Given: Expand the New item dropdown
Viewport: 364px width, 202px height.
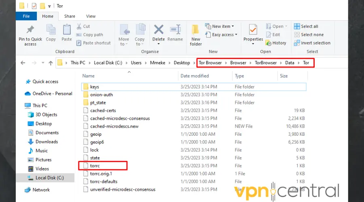Looking at the screenshot, I should point(220,26).
